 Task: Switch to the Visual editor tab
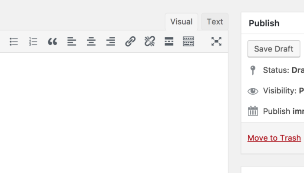tap(181, 22)
